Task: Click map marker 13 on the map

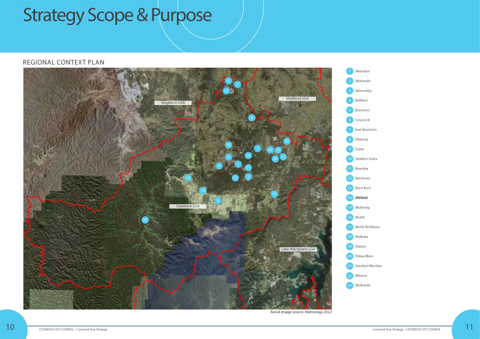Action: tap(278, 150)
